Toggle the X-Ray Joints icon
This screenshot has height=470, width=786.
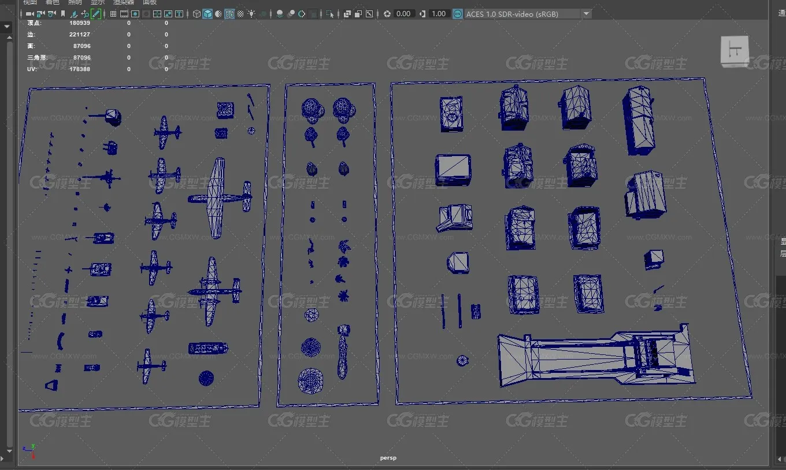tap(369, 14)
